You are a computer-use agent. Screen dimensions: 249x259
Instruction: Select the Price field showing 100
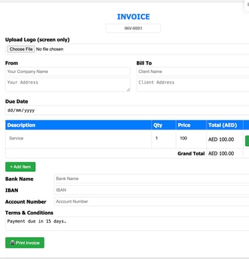tap(191, 138)
